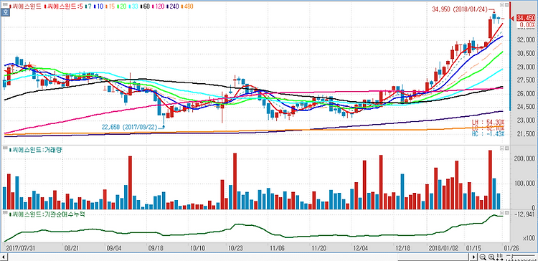Select the 60-day moving average legend
Image resolution: width=538 pixels, height=261 pixels.
click(x=145, y=6)
